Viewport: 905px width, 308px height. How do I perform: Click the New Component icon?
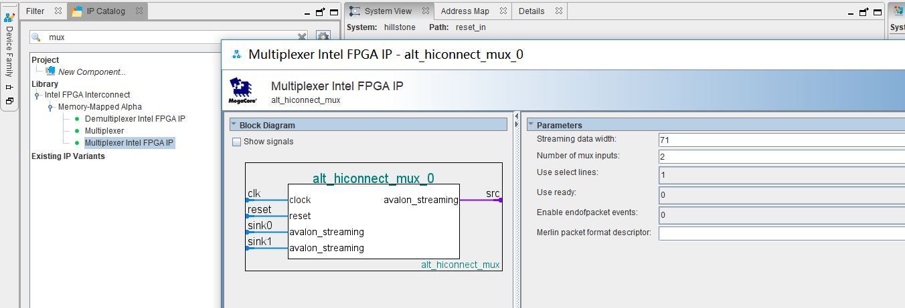(x=50, y=71)
